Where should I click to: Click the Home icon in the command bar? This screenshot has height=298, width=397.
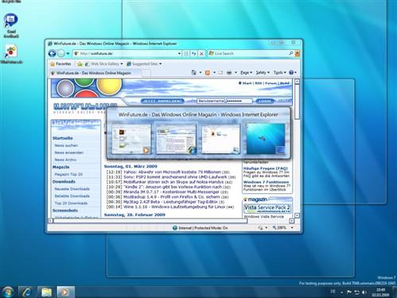point(194,72)
